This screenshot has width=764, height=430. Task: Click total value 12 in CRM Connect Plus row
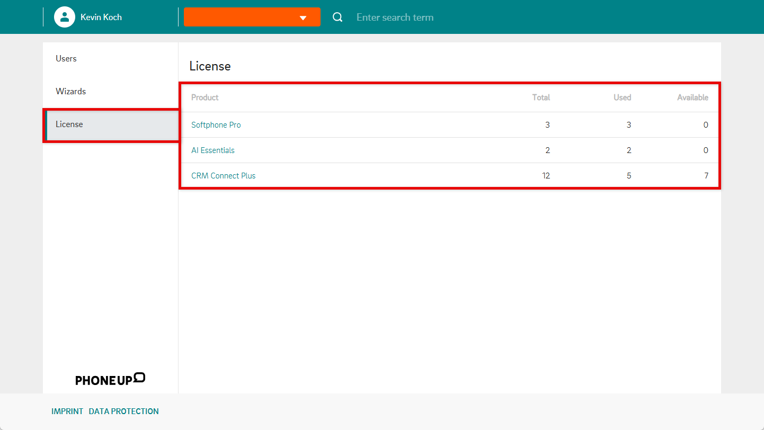[x=546, y=176]
